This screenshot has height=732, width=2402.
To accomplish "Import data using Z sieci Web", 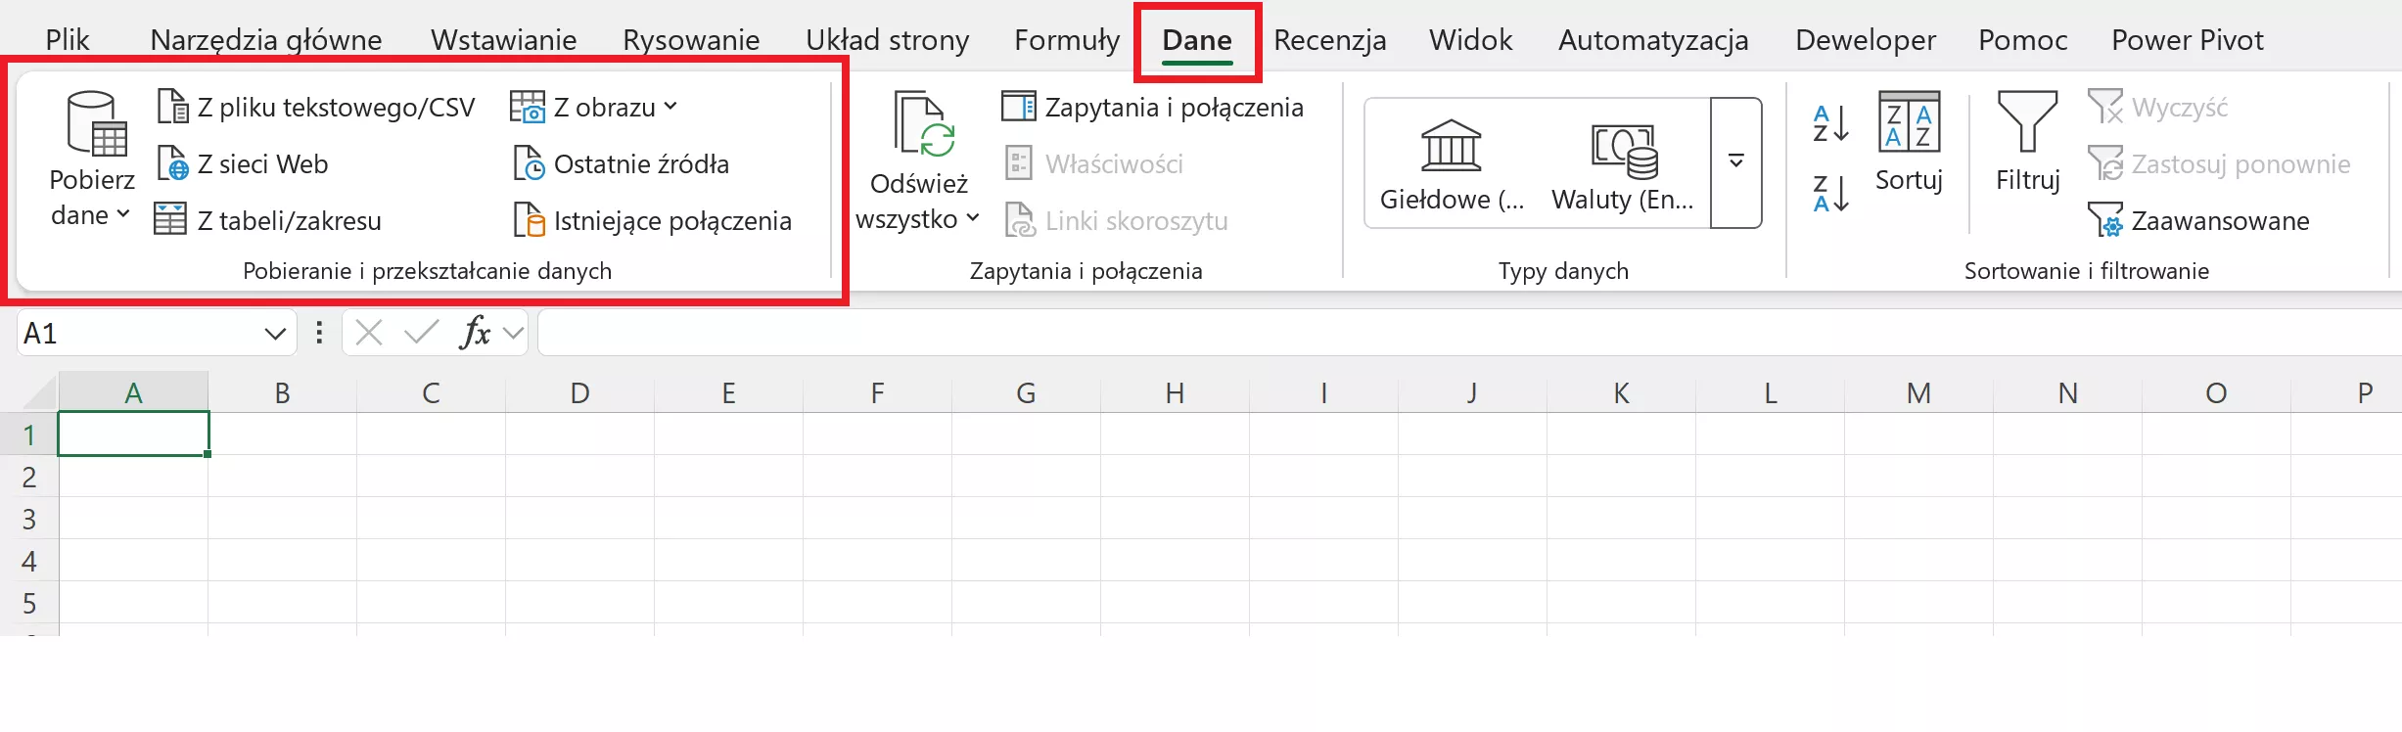I will click(173, 164).
